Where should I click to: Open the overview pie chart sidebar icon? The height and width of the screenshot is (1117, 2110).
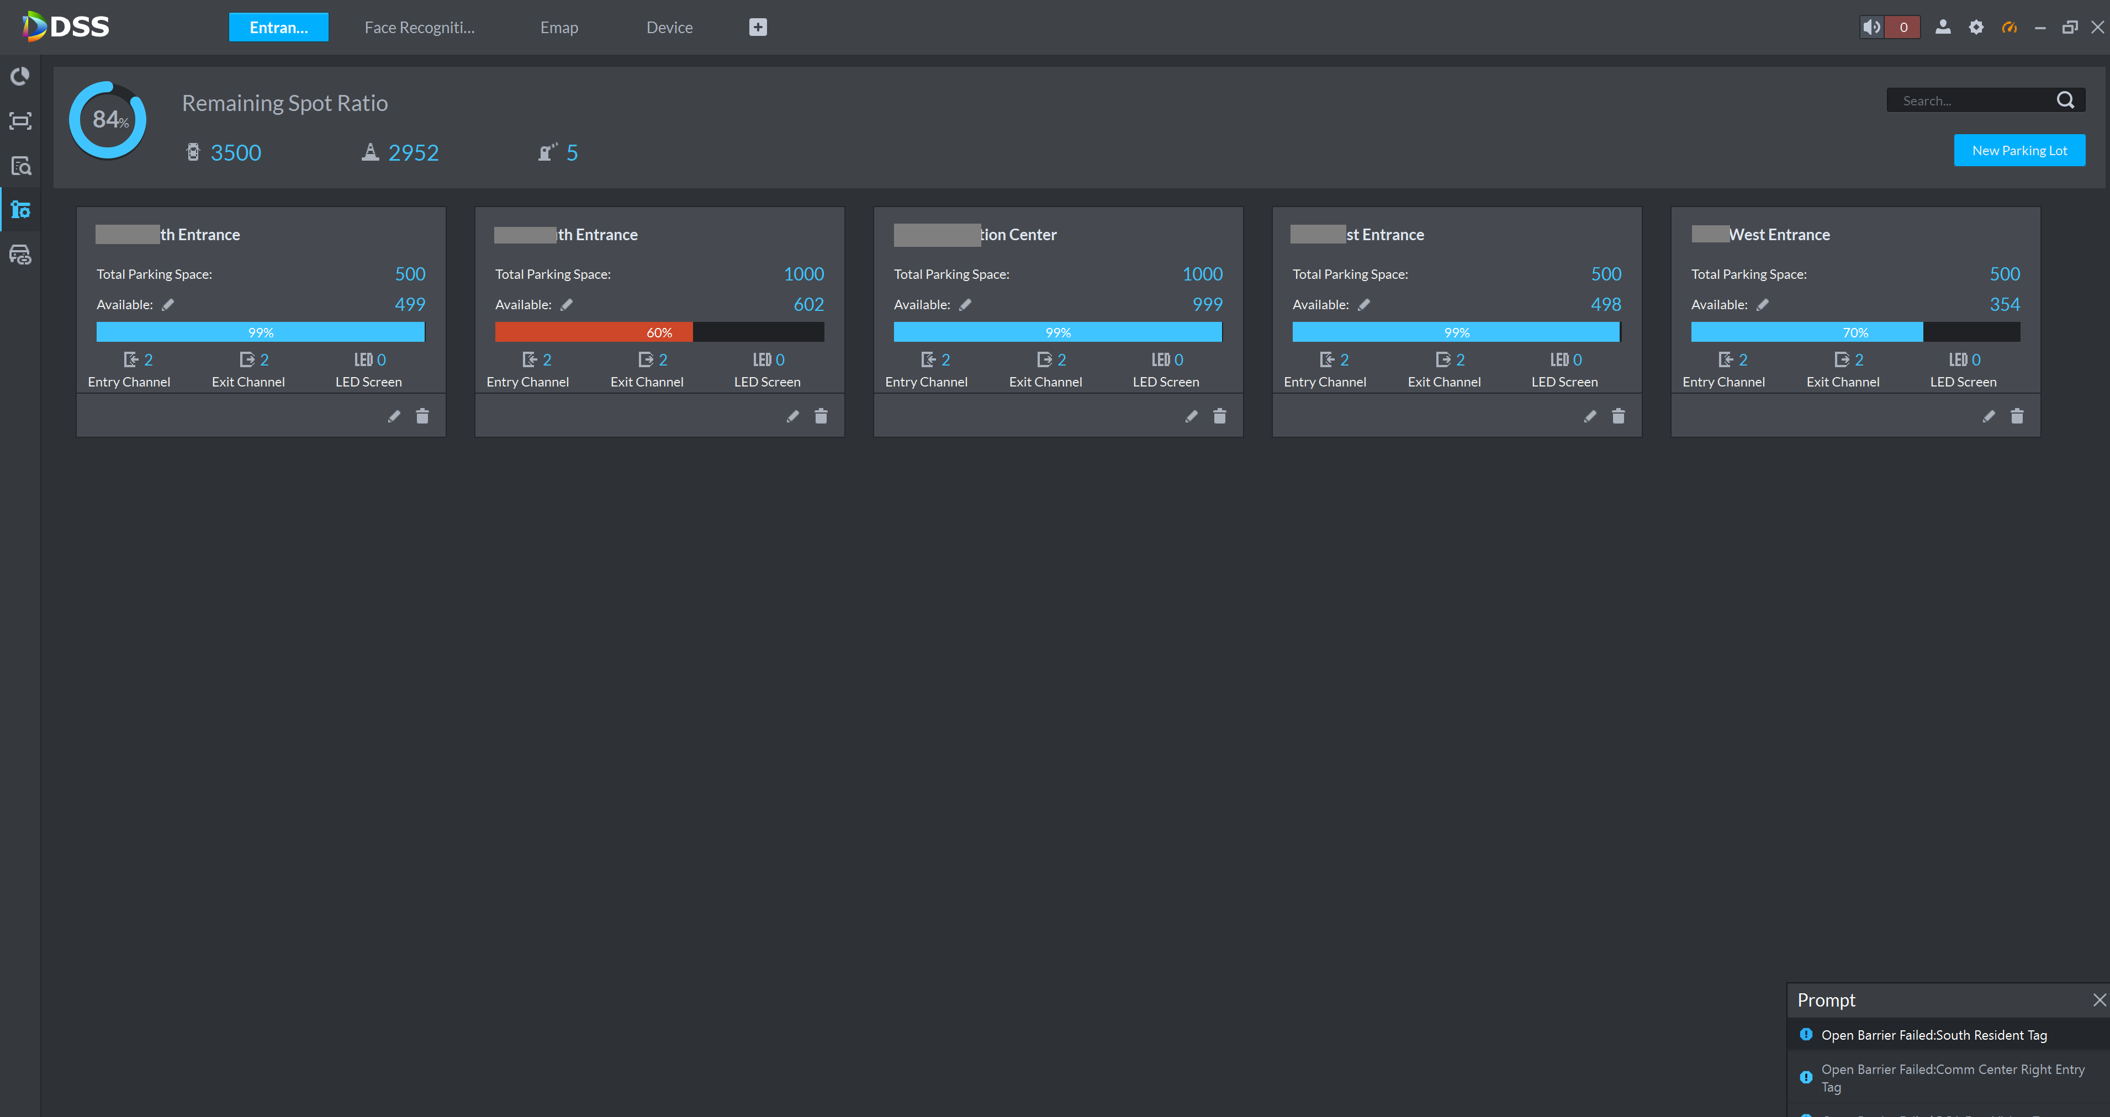[x=20, y=76]
